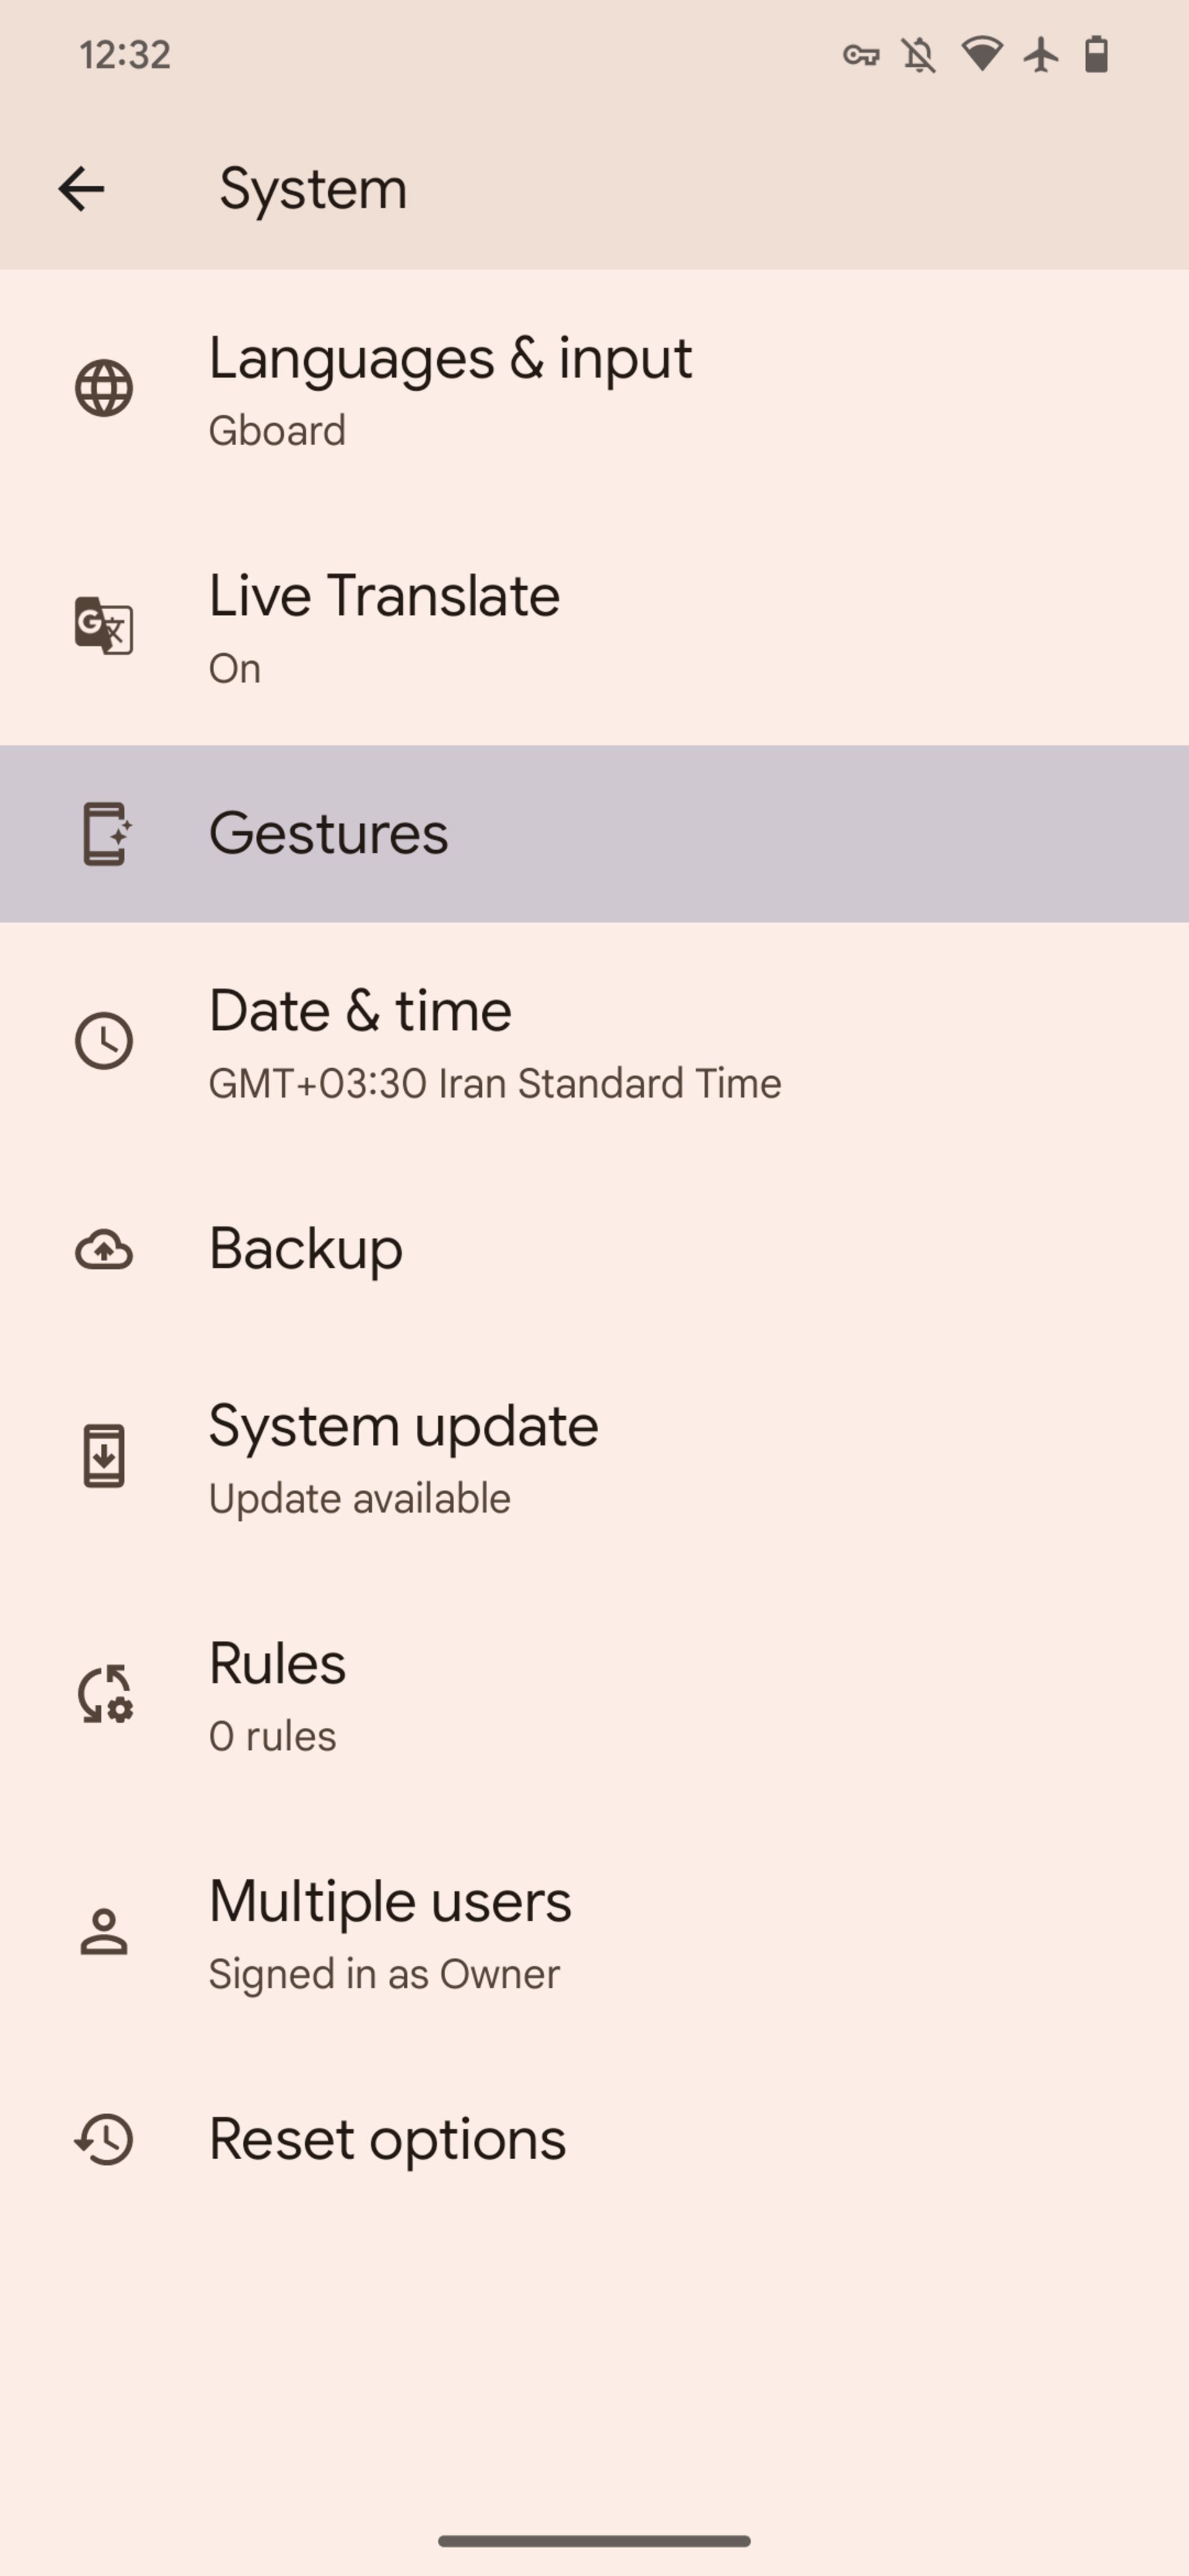Select Reset options
The image size is (1189, 2576).
click(x=594, y=2140)
